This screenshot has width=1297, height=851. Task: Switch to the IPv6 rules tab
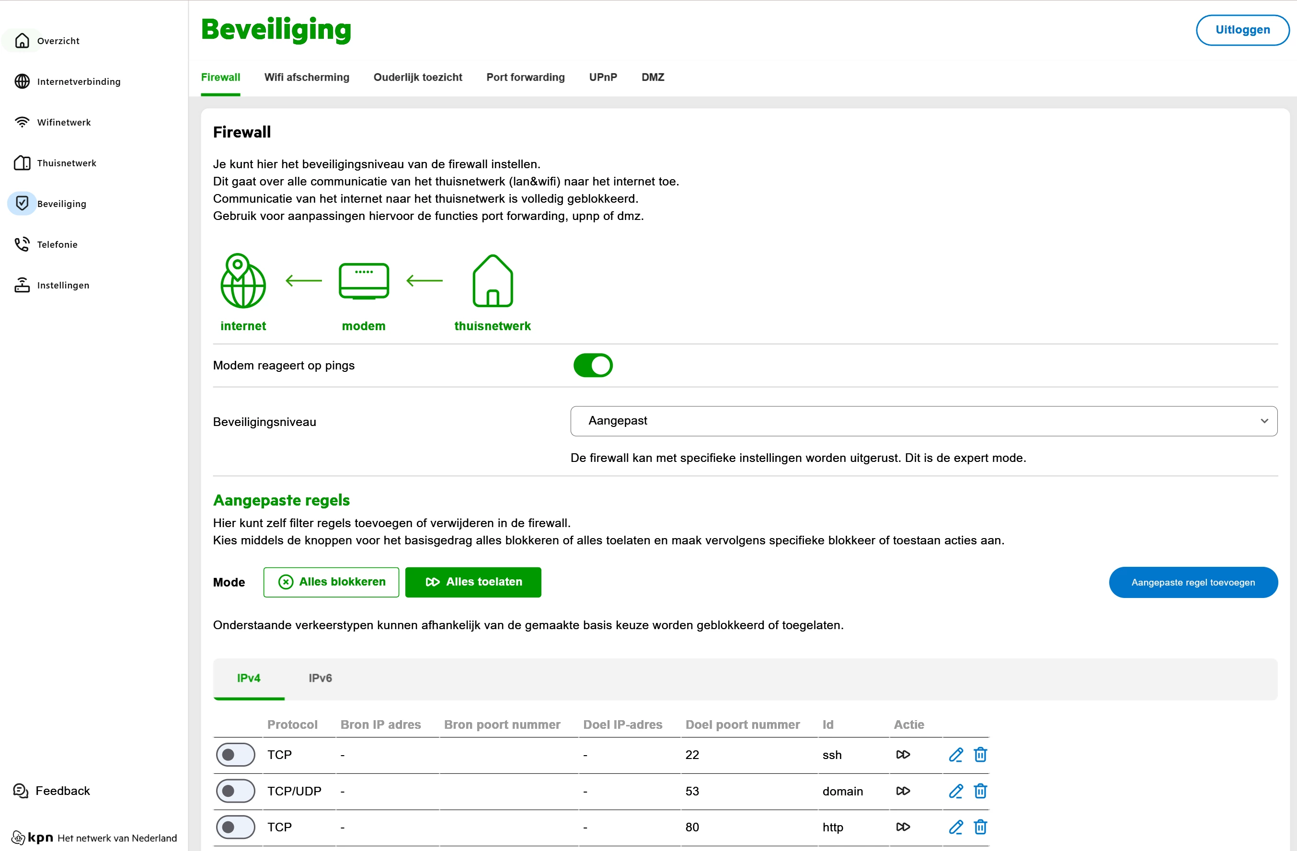pos(320,678)
